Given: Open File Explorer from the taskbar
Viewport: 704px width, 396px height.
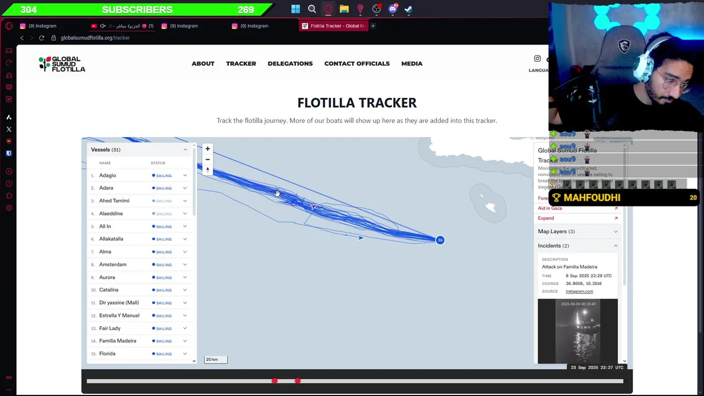Looking at the screenshot, I should tap(344, 9).
